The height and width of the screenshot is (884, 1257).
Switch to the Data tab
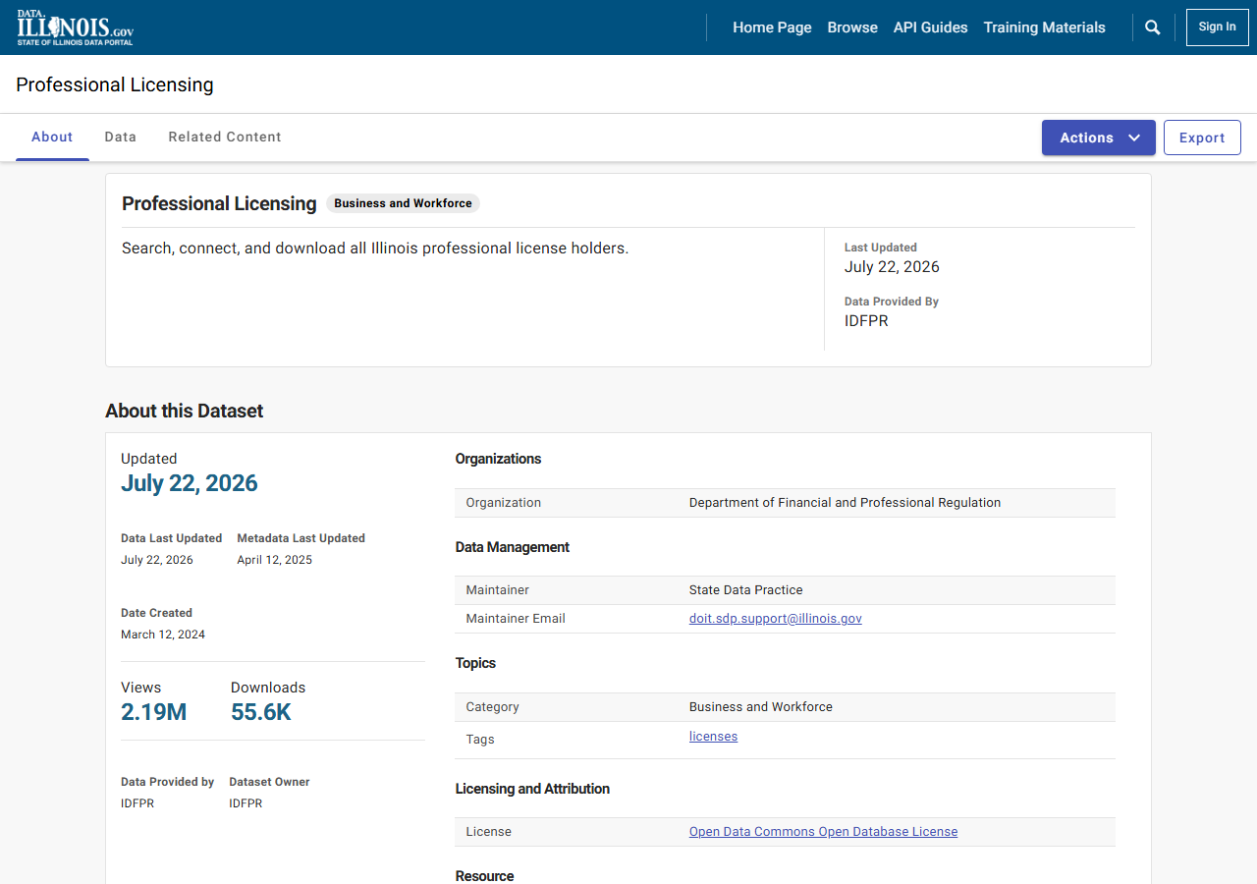coord(121,138)
